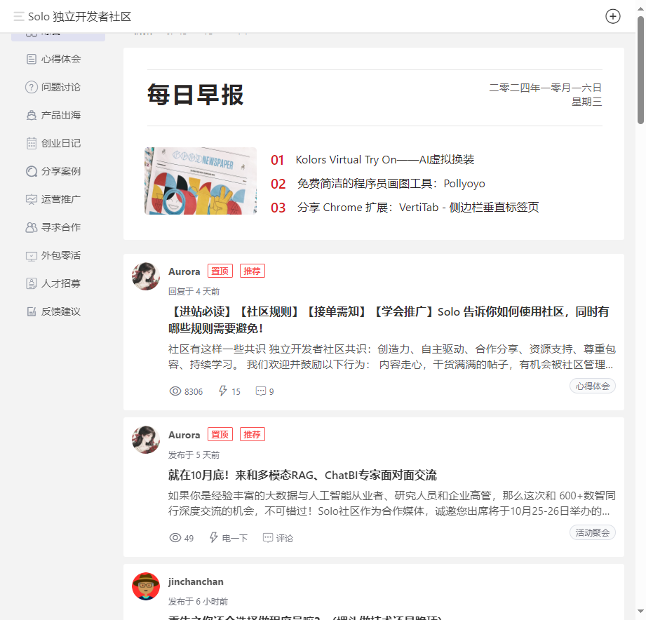
Task: Open the 运营推广 sidebar category
Action: coord(58,199)
